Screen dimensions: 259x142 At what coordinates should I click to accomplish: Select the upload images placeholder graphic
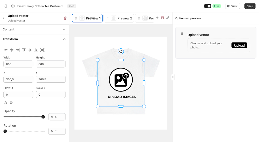coord(121,83)
